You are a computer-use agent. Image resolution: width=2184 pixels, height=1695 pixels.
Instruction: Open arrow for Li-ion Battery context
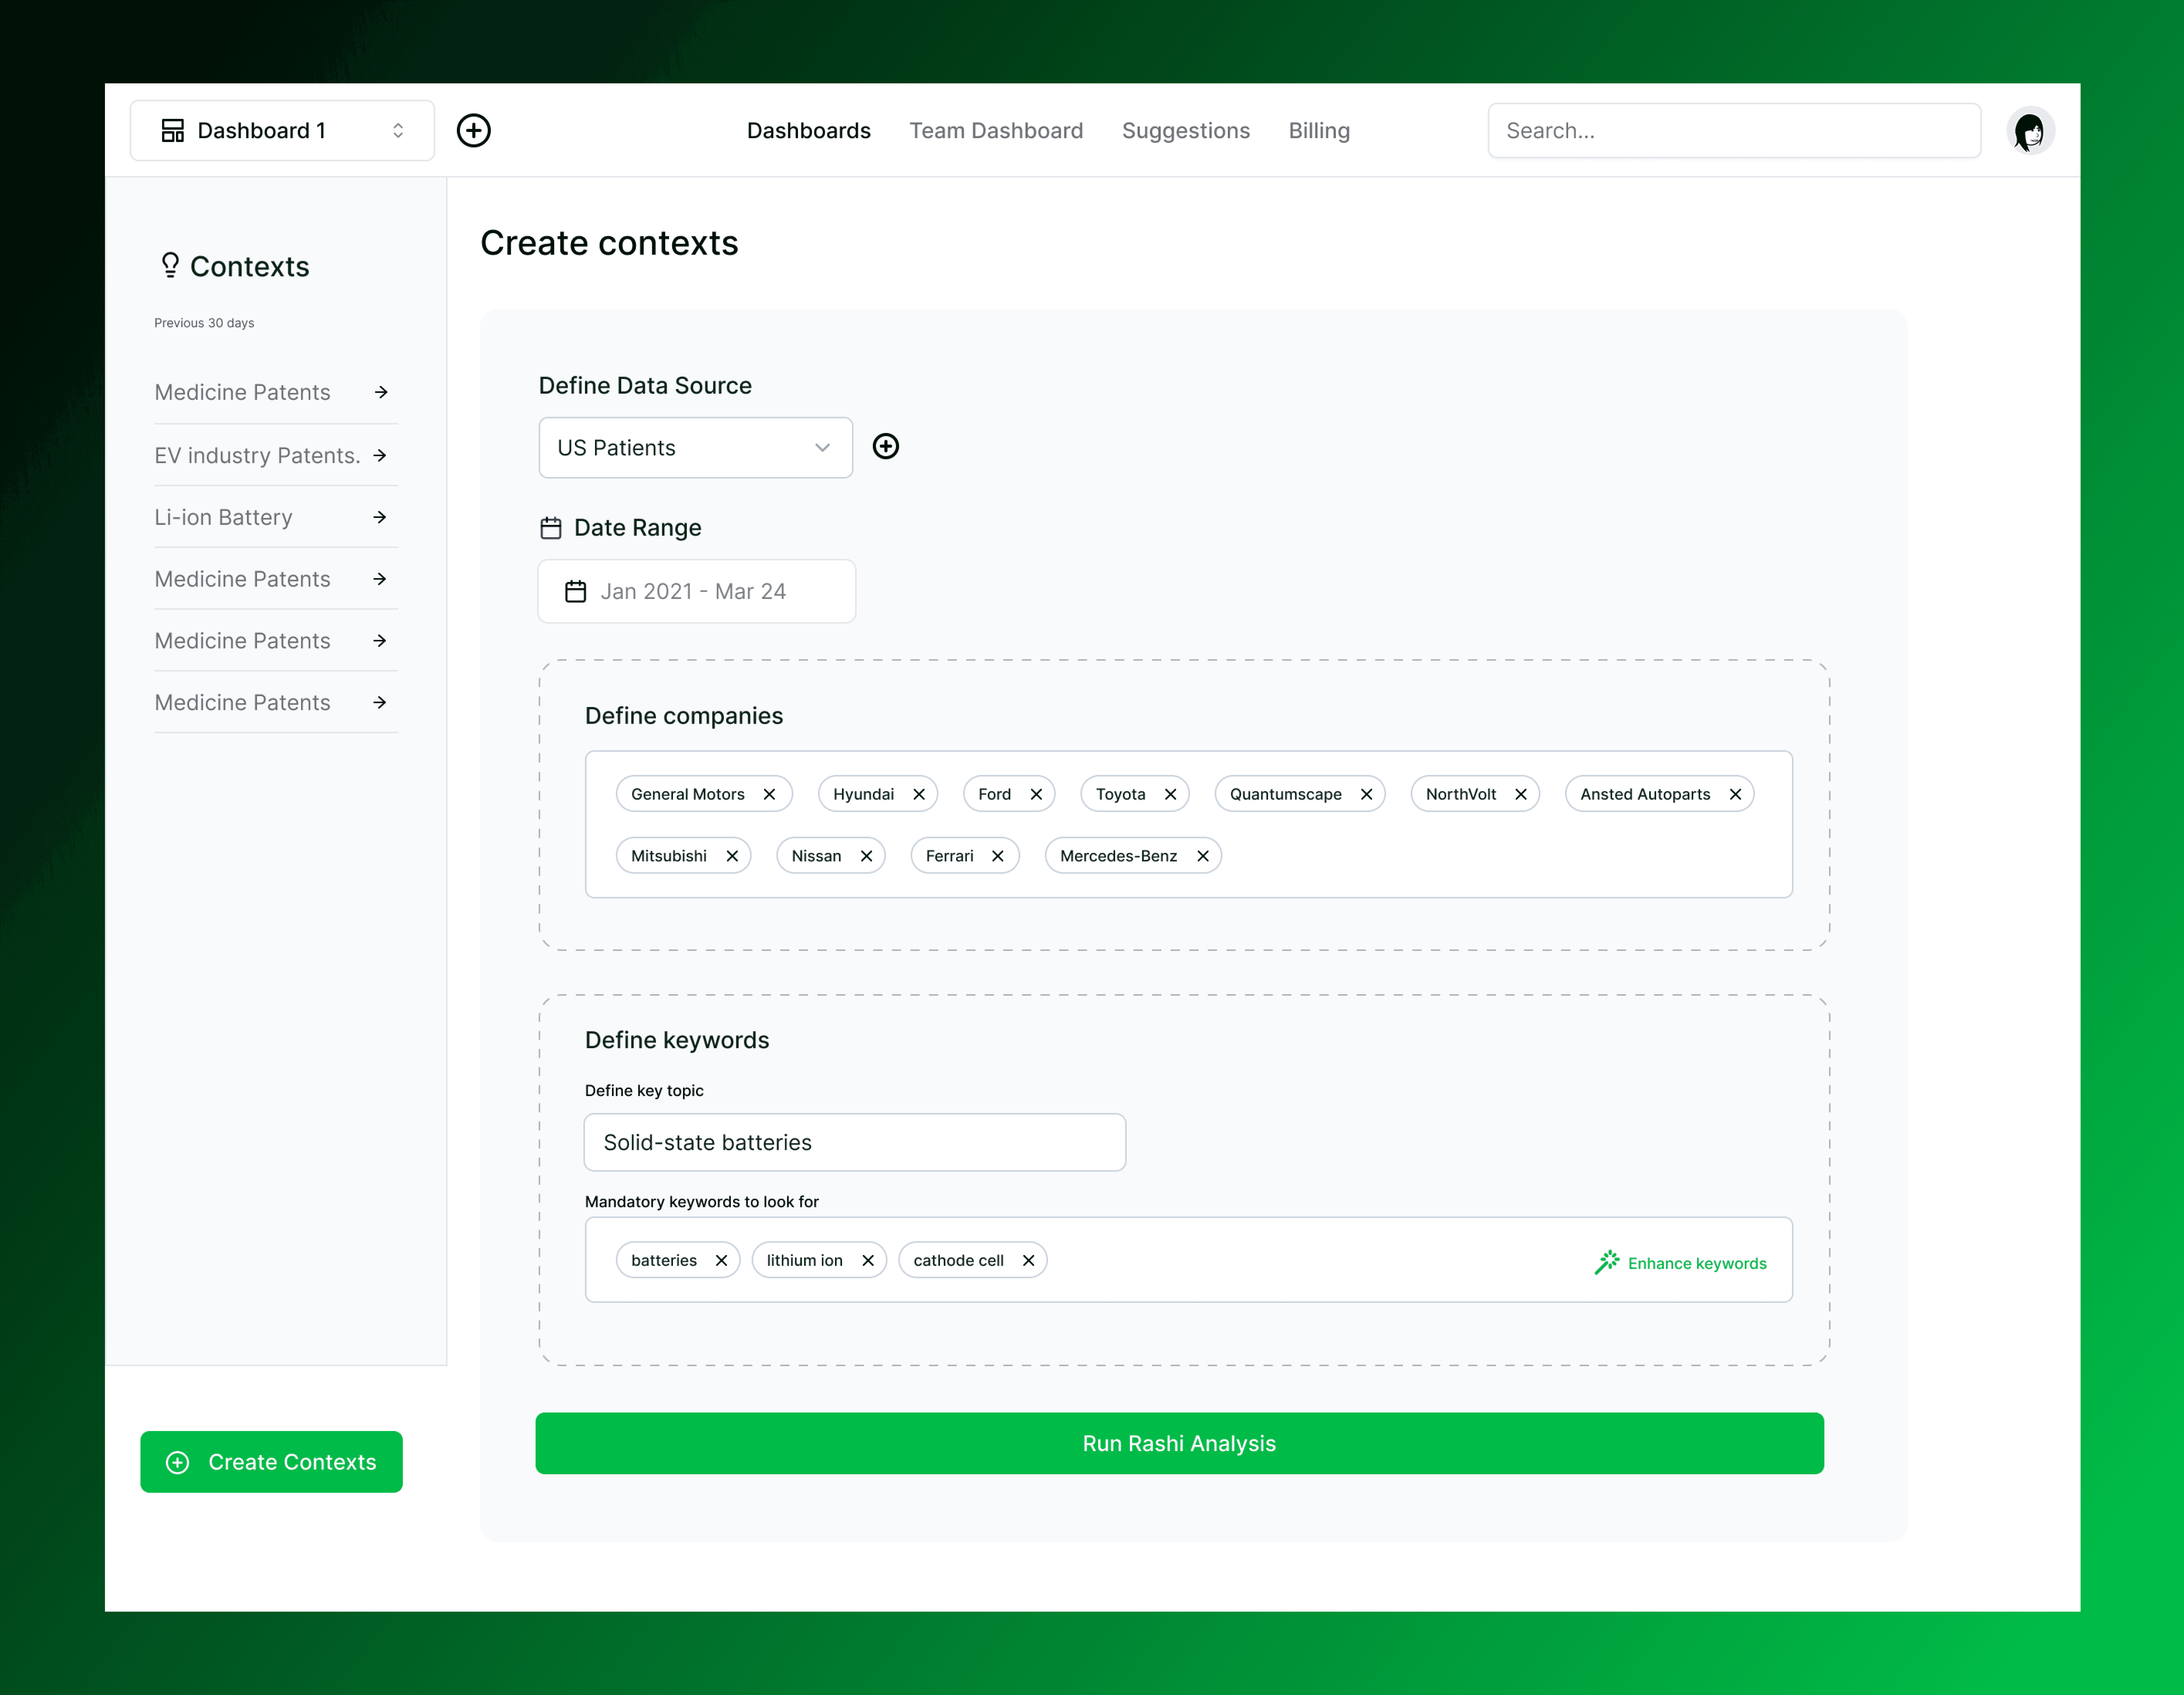pyautogui.click(x=380, y=517)
